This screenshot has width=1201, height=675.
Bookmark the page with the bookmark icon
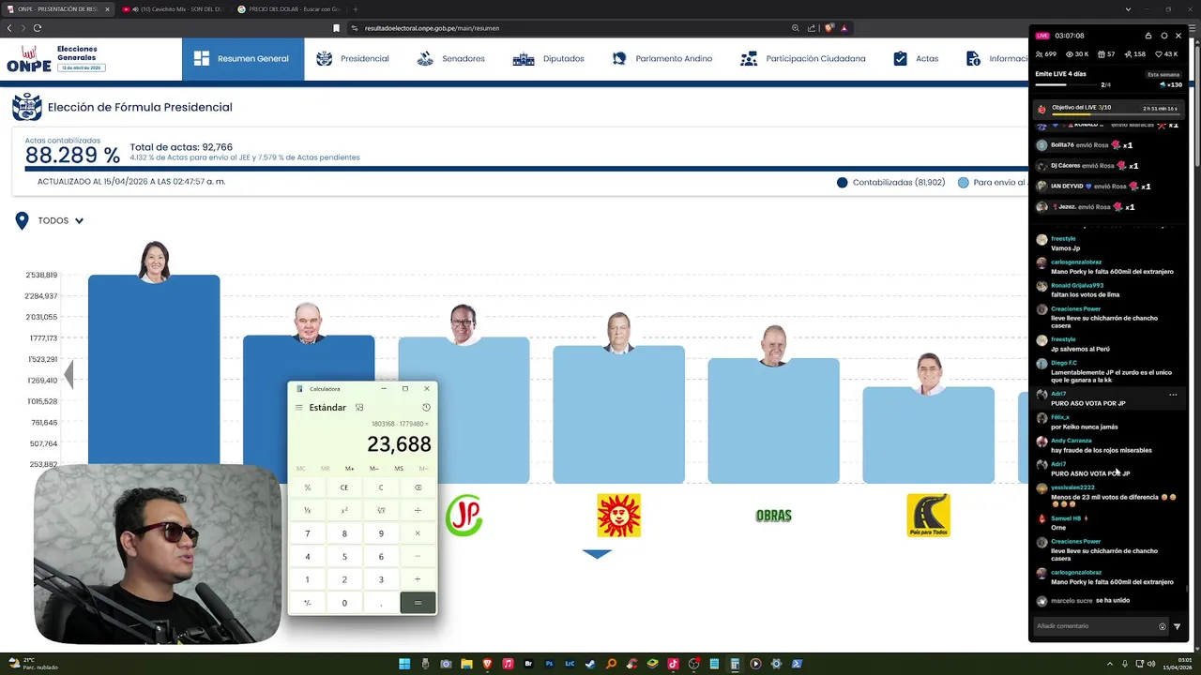point(336,28)
